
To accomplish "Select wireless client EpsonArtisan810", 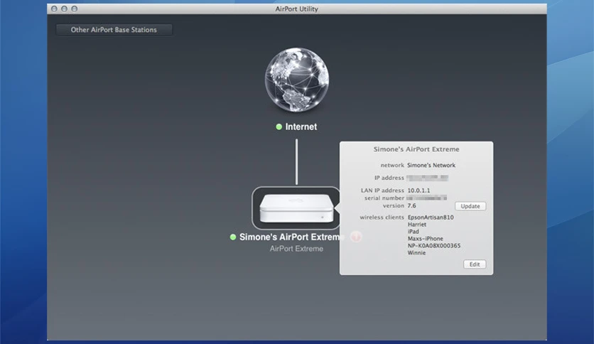I will pos(431,217).
